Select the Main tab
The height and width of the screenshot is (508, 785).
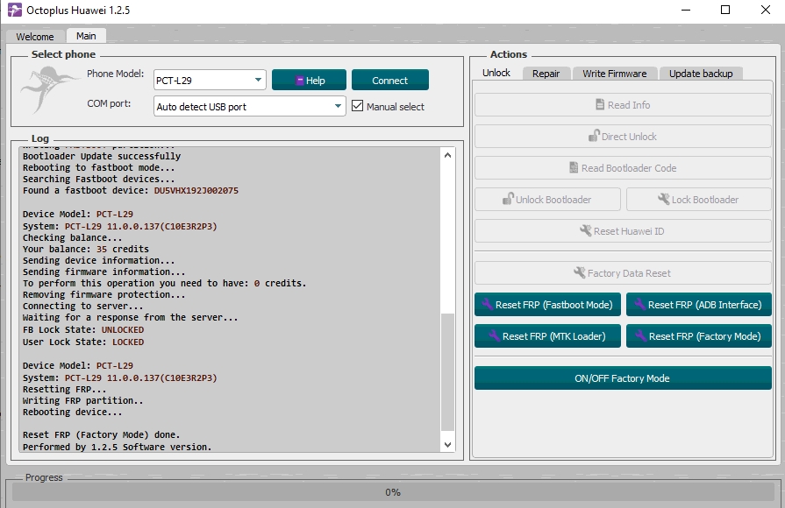(86, 36)
